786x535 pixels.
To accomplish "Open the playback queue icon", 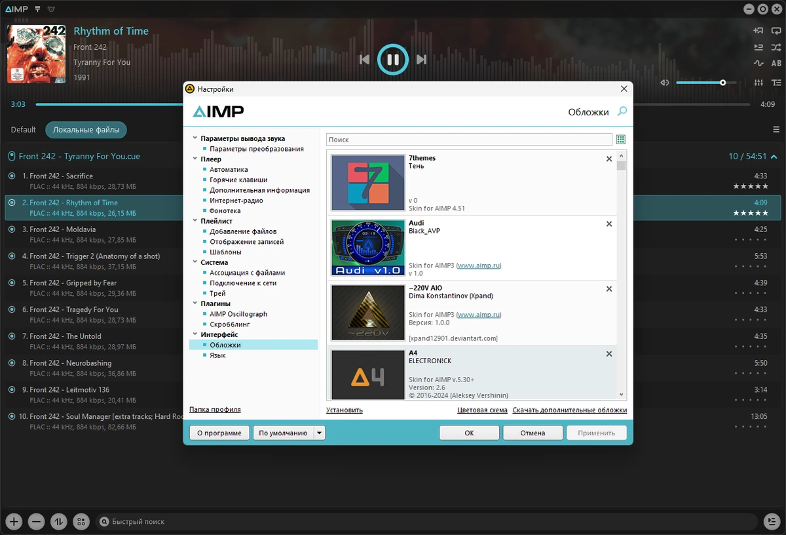I will [758, 47].
